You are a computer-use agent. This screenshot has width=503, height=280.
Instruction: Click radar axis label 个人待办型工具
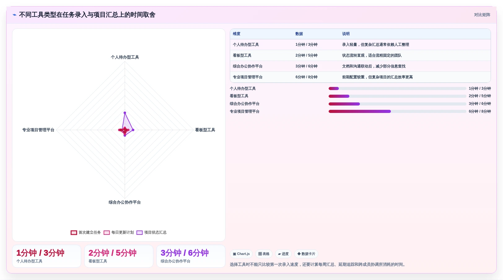click(125, 57)
